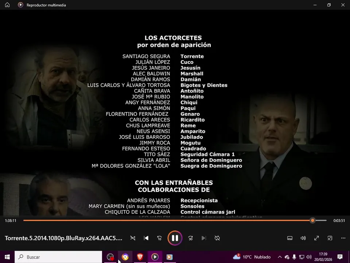Open more options menu
The width and height of the screenshot is (350, 263).
(343, 238)
